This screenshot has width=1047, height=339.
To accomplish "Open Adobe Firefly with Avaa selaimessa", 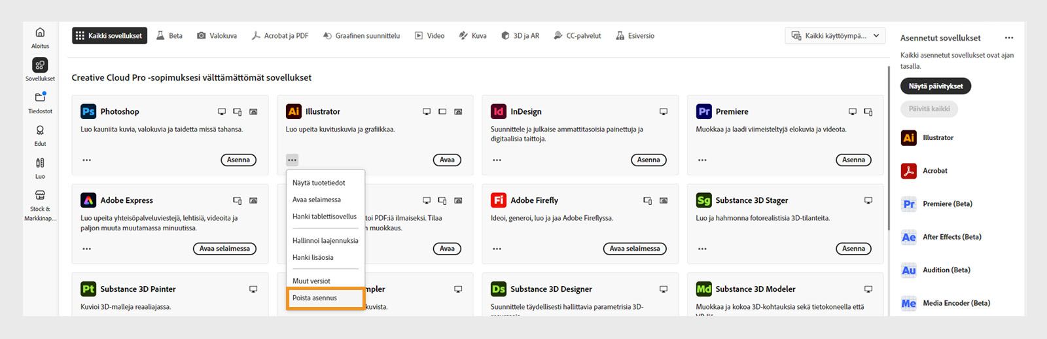I will pyautogui.click(x=635, y=249).
